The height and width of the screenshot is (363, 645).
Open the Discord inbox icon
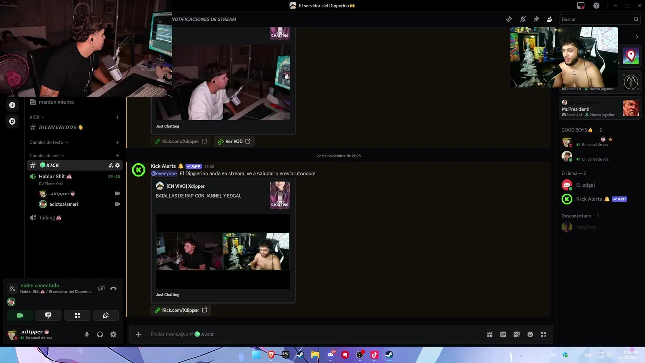coord(581,6)
